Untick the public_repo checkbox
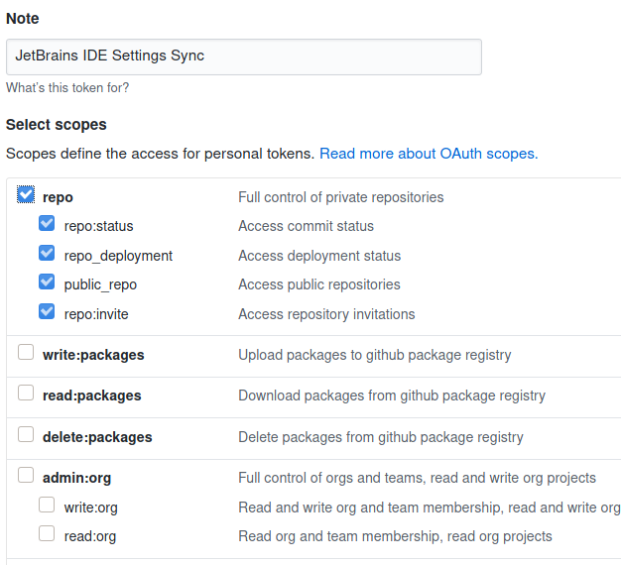This screenshot has width=621, height=565. (47, 282)
